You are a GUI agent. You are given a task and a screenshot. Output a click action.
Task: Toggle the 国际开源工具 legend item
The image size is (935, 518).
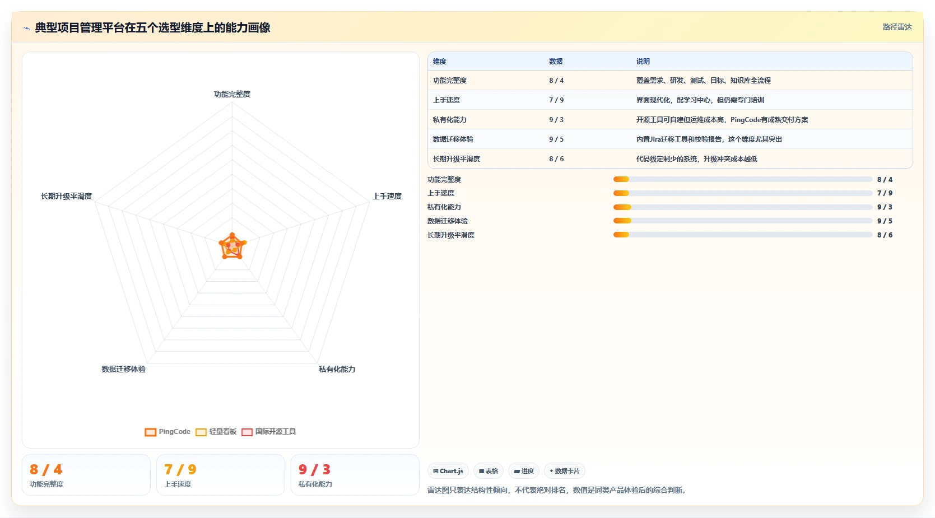(268, 432)
